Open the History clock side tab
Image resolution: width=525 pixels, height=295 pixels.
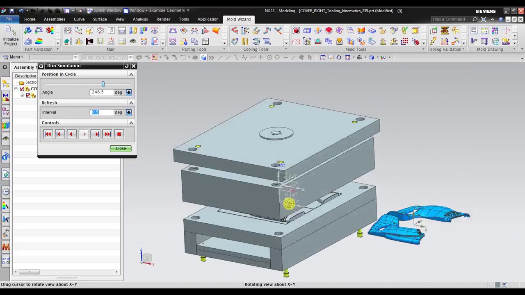6,191
